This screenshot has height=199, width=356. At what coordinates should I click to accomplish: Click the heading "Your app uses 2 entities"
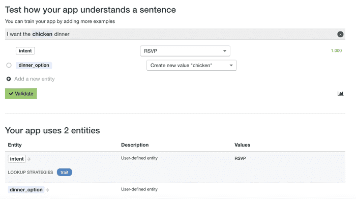click(52, 131)
